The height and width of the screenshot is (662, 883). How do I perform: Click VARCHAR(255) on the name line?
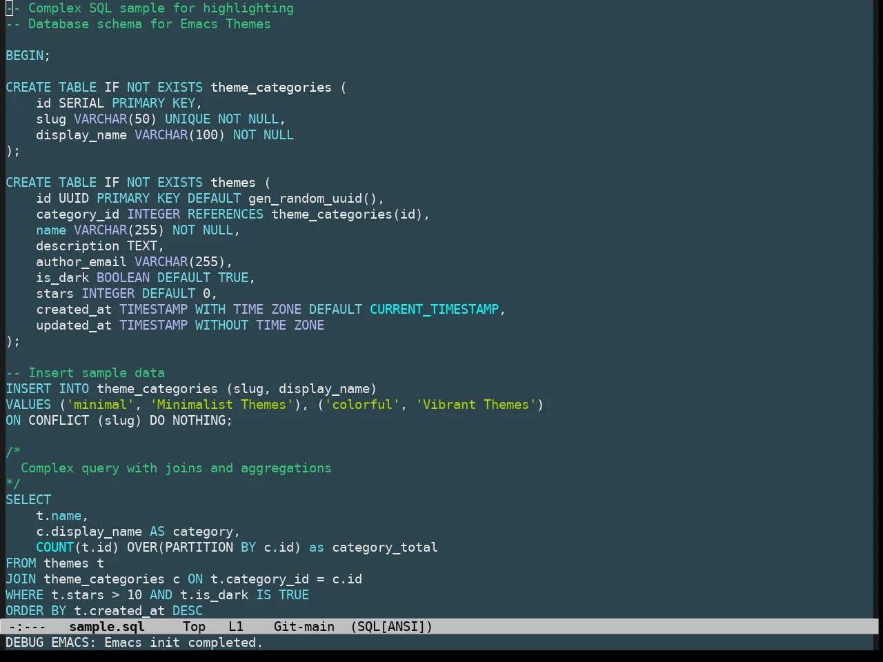click(x=119, y=230)
